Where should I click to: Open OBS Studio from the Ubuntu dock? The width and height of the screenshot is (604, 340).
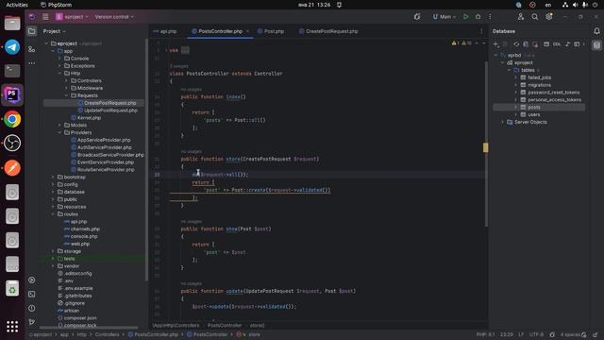12,143
